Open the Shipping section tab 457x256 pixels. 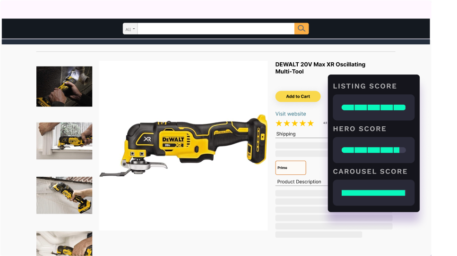click(x=286, y=134)
